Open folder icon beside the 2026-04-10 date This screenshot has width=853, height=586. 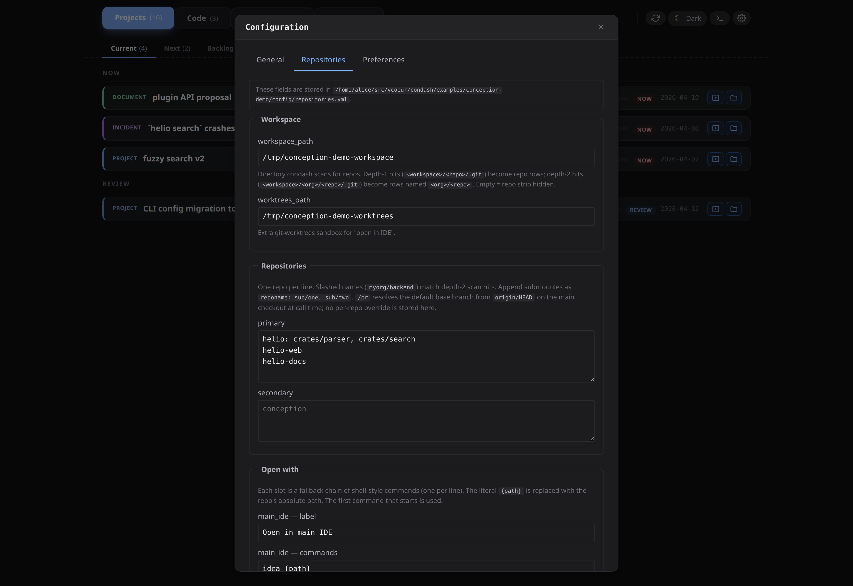734,98
